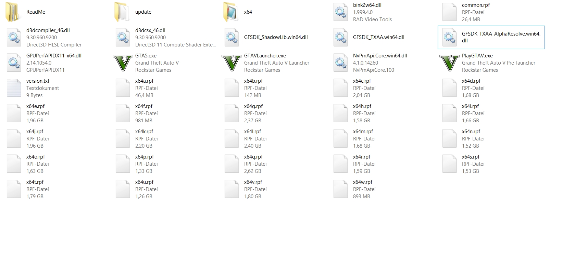Select the NvPmApi.Core.win64.dll icon
Image resolution: width=563 pixels, height=272 pixels.
[340, 63]
